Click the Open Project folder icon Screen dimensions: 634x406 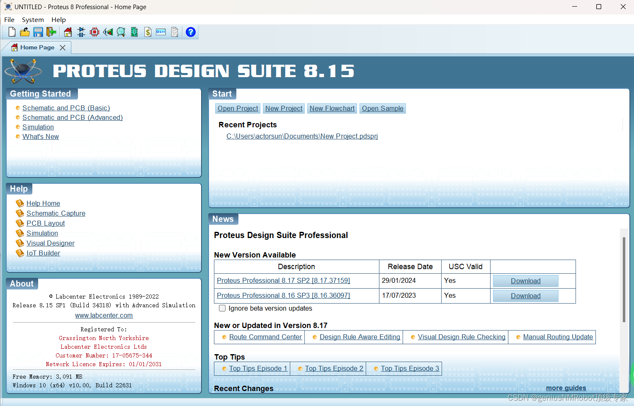coord(25,32)
